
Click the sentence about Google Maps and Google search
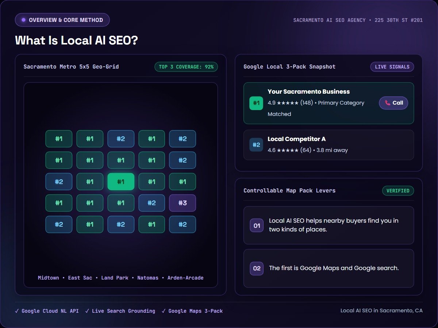[x=334, y=268]
